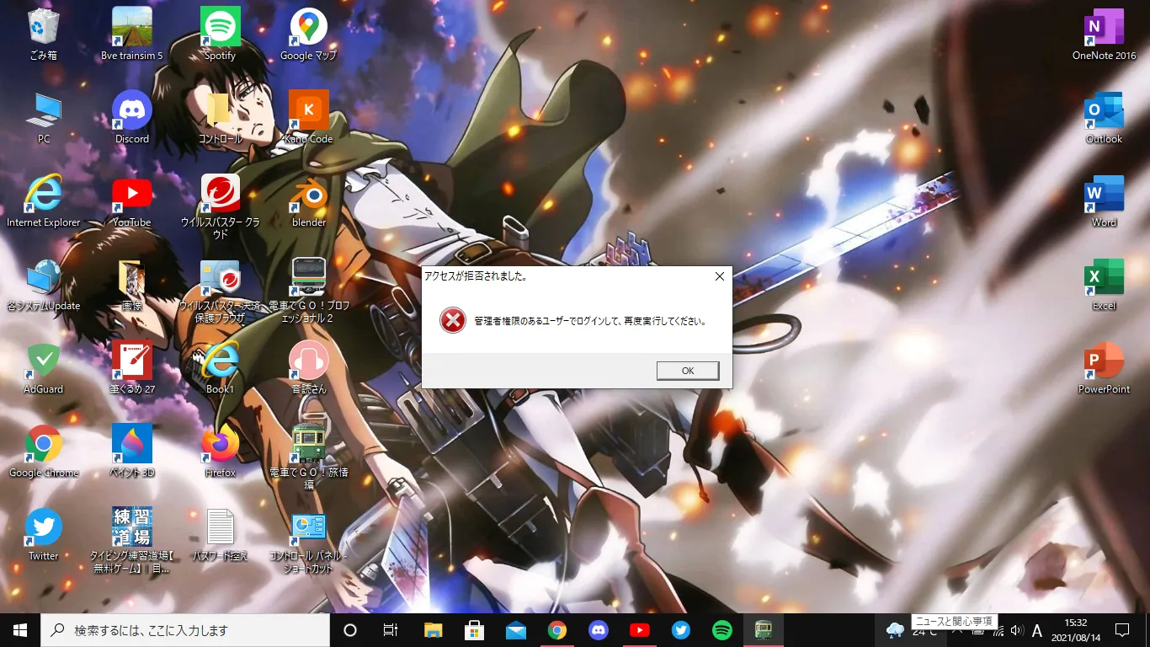Select the 電車でGO！プロフェッショナル2 icon

[309, 291]
